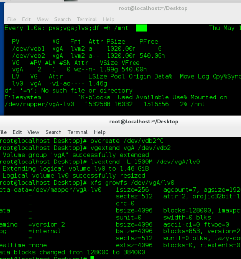Click the Use% value 2%
This screenshot has height=259, width=241.
pyautogui.click(x=183, y=104)
